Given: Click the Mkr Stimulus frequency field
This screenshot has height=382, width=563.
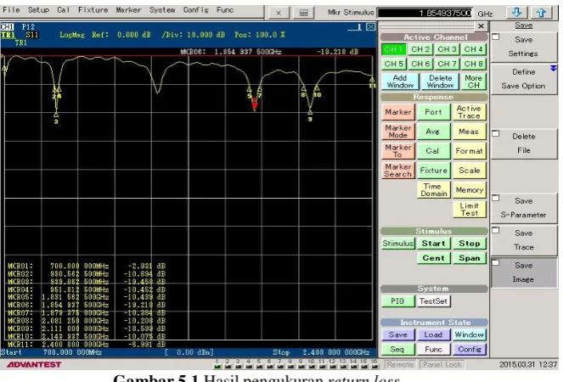Looking at the screenshot, I should pos(425,14).
